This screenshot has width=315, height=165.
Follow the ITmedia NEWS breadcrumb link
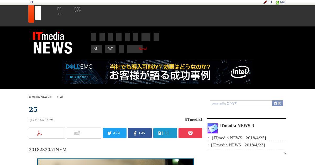39,97
